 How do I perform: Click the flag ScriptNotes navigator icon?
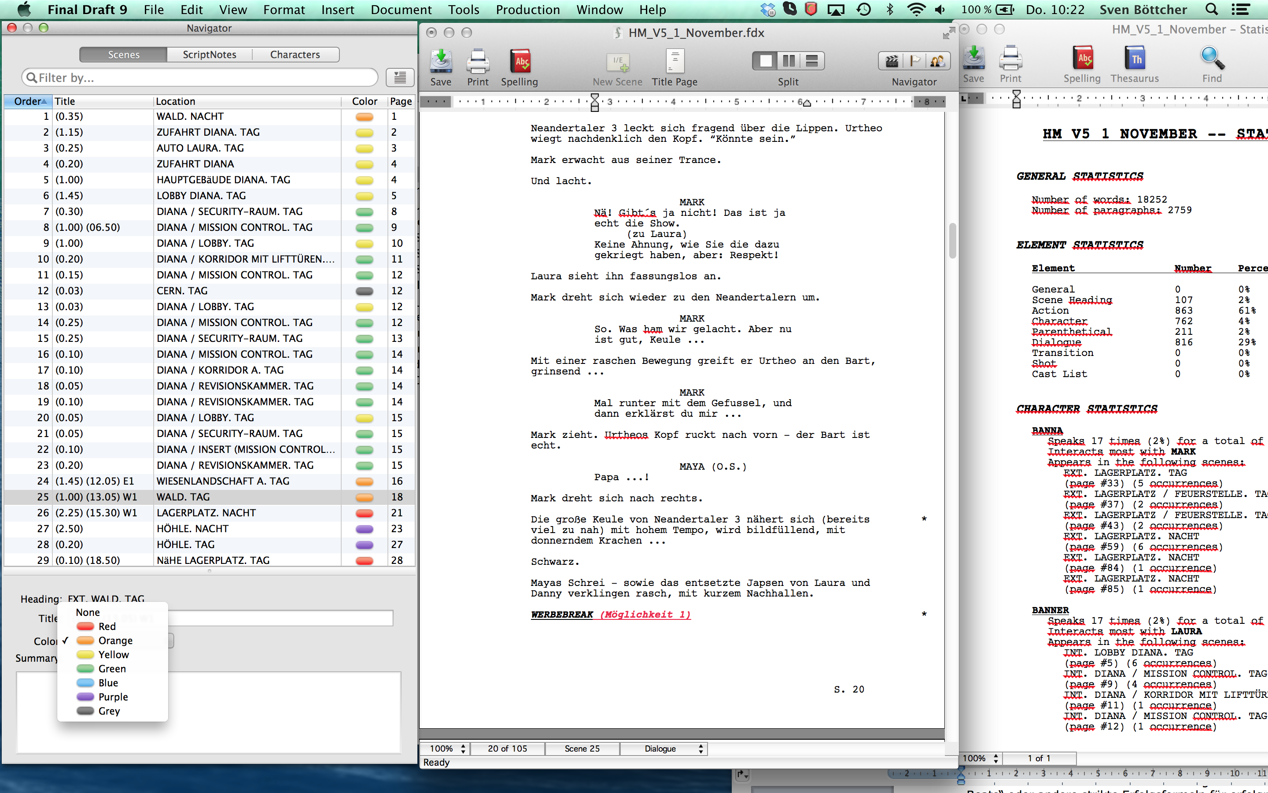coord(915,61)
